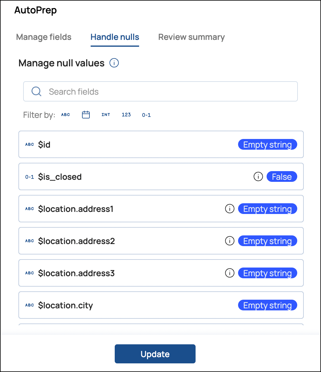
Task: Click the search magnifier icon
Action: tap(36, 91)
